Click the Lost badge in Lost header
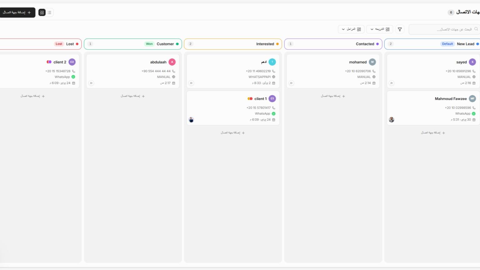 tap(59, 44)
